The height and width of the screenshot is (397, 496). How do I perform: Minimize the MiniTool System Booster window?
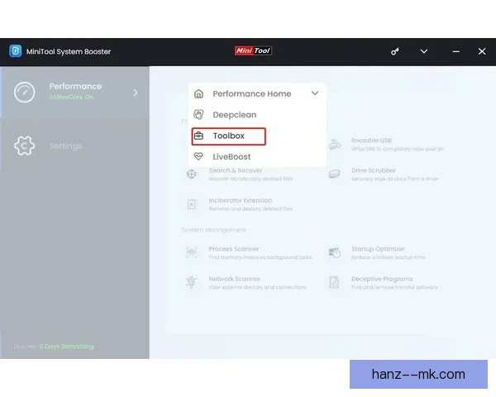[x=455, y=51]
